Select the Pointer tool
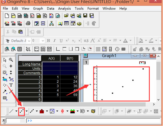The image size is (163, 126). [5, 60]
